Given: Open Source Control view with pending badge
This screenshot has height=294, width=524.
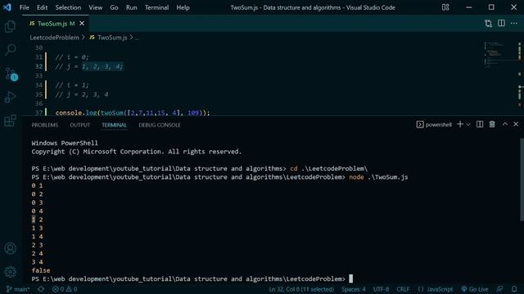Looking at the screenshot, I should tap(10, 74).
